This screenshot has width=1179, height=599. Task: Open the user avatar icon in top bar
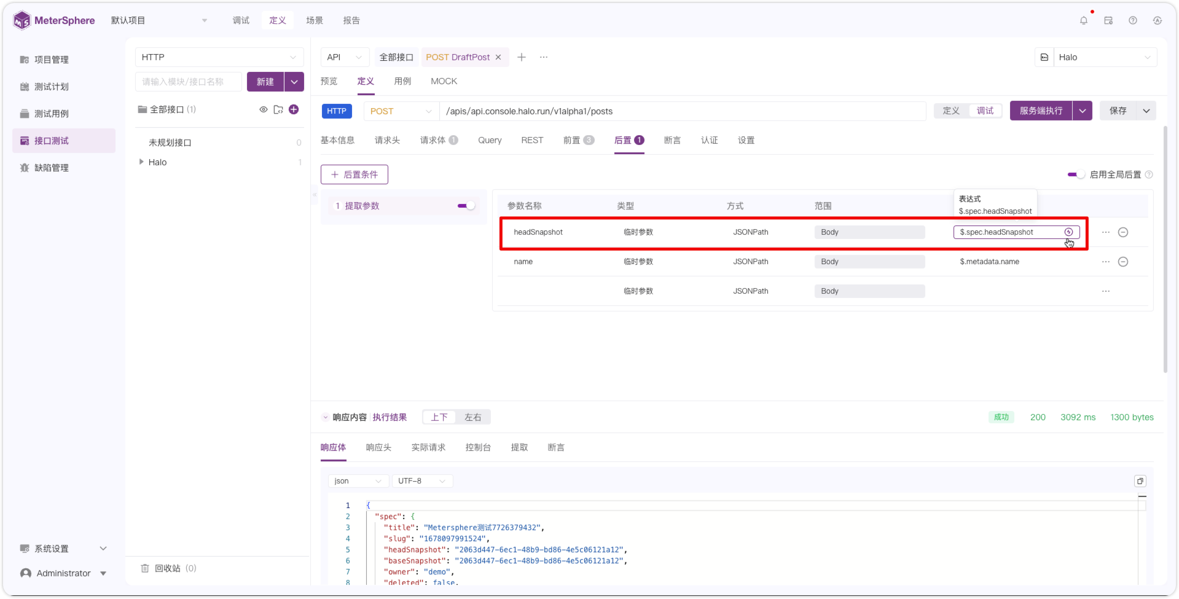pos(1157,20)
